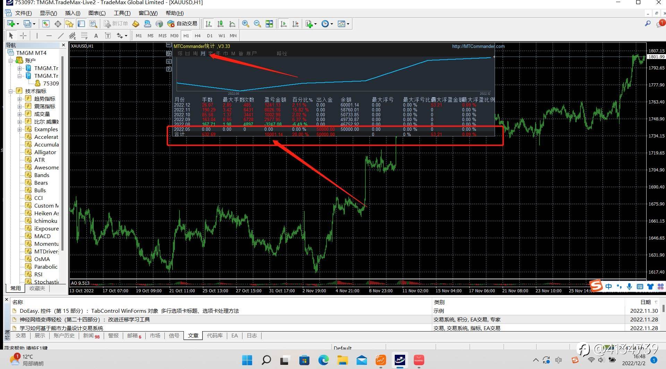The image size is (666, 369).
Task: Switch timeframe to D1
Action: (x=210, y=35)
